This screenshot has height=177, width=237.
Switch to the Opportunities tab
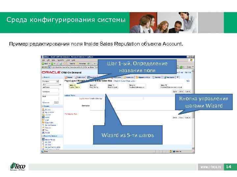tap(143, 77)
